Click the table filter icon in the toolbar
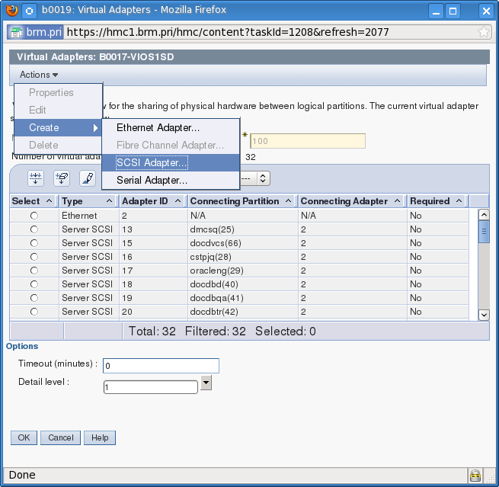499x487 pixels. [37, 178]
